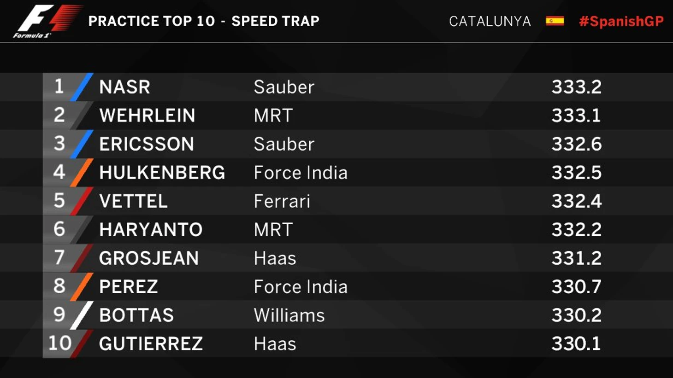The image size is (673, 378).
Task: Open the #SpanishGP hashtag
Action: (621, 21)
